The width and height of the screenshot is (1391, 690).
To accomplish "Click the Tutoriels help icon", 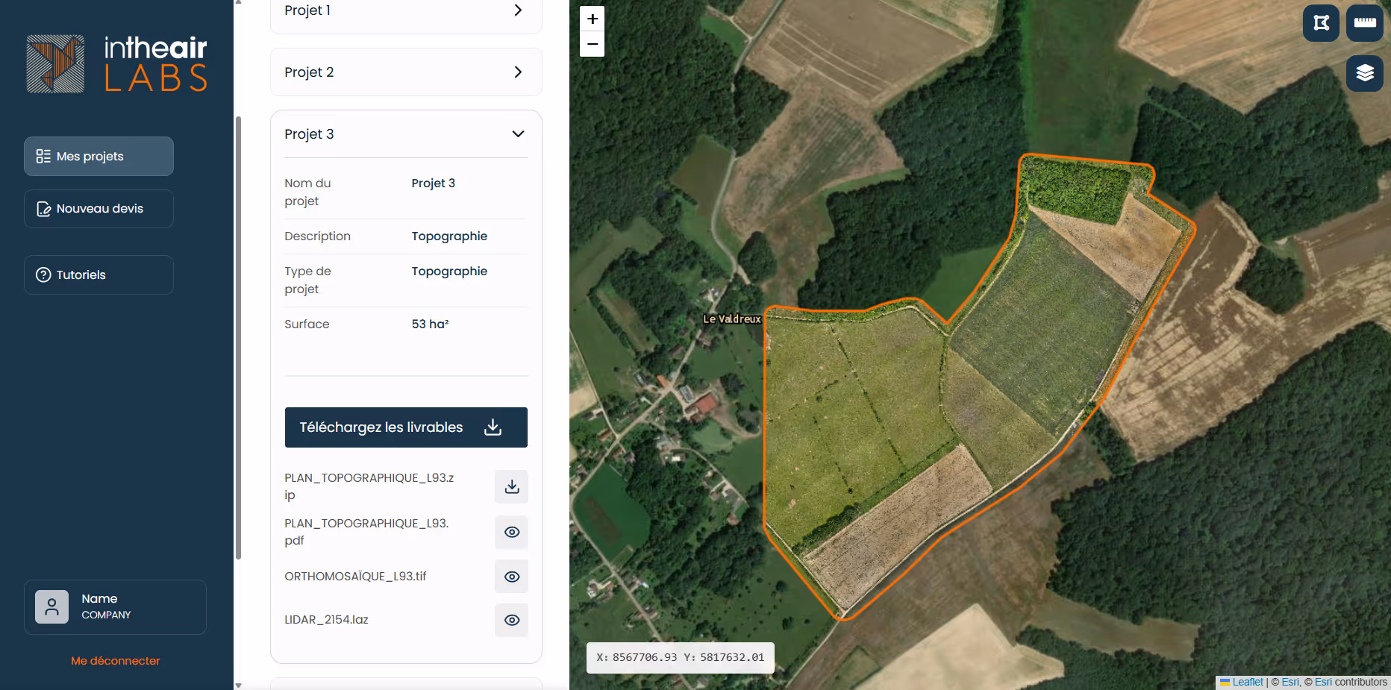I will click(x=43, y=275).
